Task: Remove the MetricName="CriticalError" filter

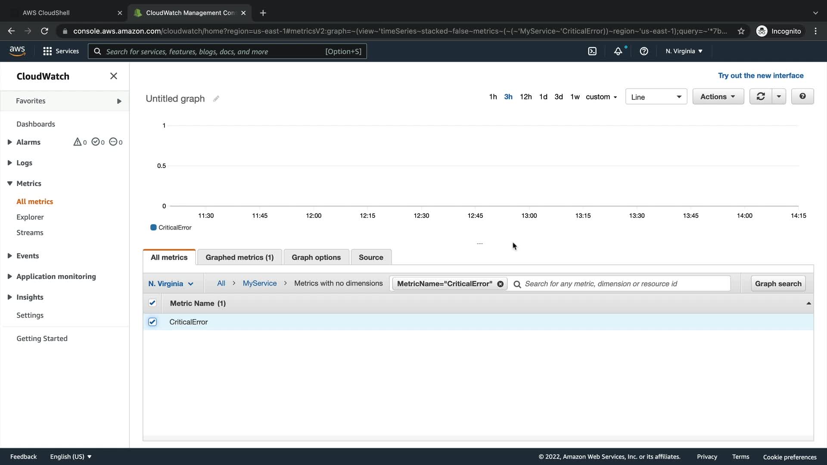Action: pyautogui.click(x=500, y=284)
